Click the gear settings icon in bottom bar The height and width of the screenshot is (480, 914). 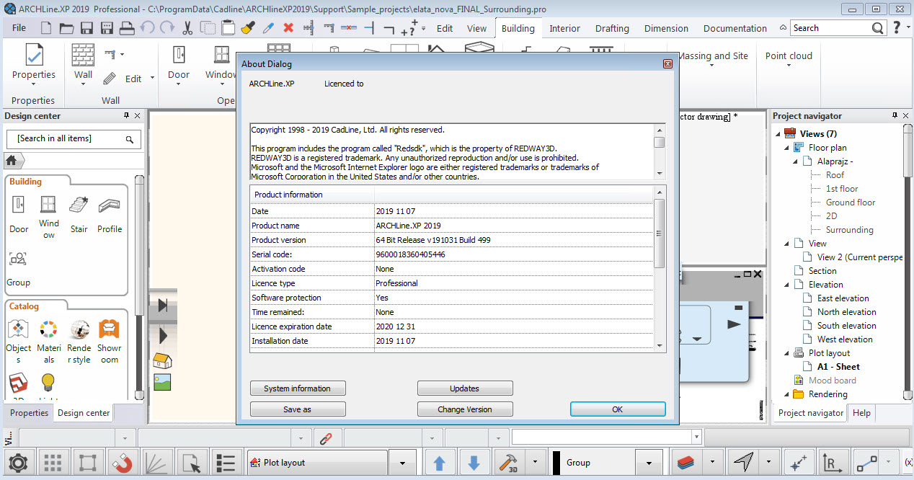[x=18, y=463]
